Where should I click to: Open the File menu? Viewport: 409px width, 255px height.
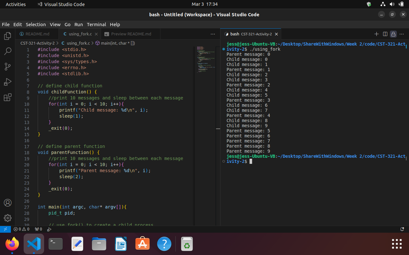(6, 25)
